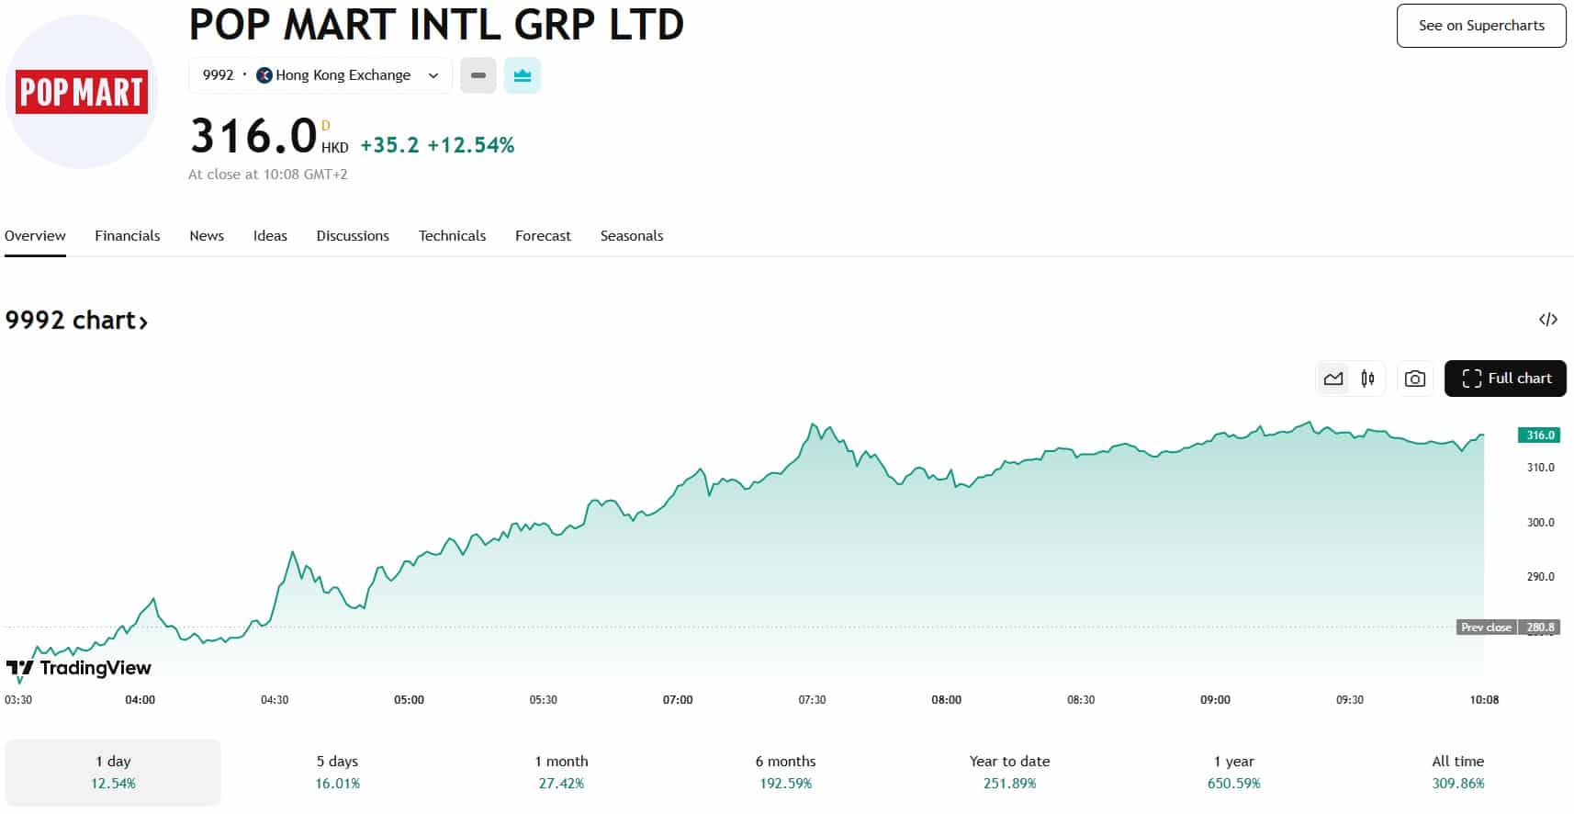Image resolution: width=1574 pixels, height=814 pixels.
Task: Click the TradingView logo on chart
Action: (79, 668)
